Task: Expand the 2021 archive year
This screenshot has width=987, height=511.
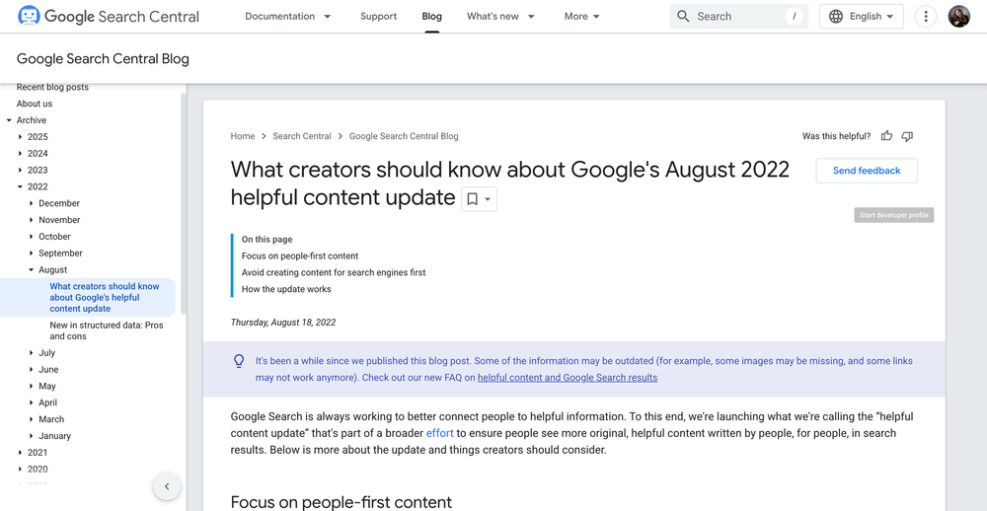Action: (x=20, y=453)
